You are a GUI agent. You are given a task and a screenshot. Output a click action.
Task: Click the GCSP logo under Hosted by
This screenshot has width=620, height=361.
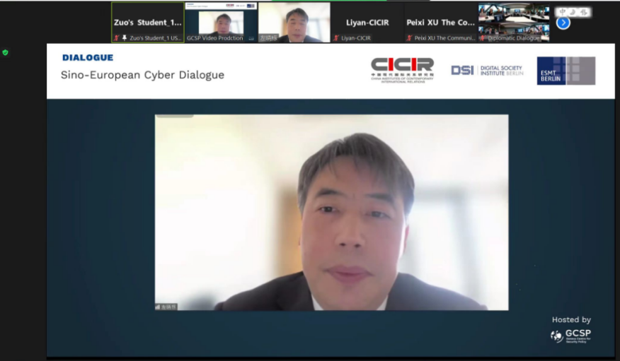[x=570, y=336]
